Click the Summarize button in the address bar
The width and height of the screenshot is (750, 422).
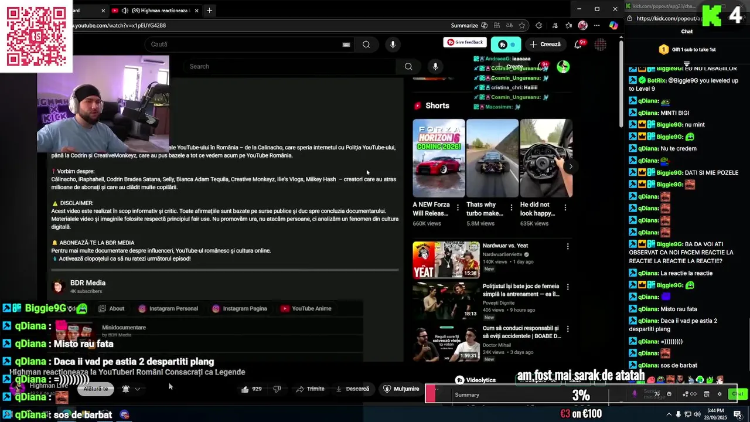click(469, 26)
